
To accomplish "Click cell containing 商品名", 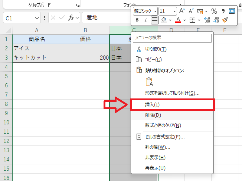I will (37, 39).
